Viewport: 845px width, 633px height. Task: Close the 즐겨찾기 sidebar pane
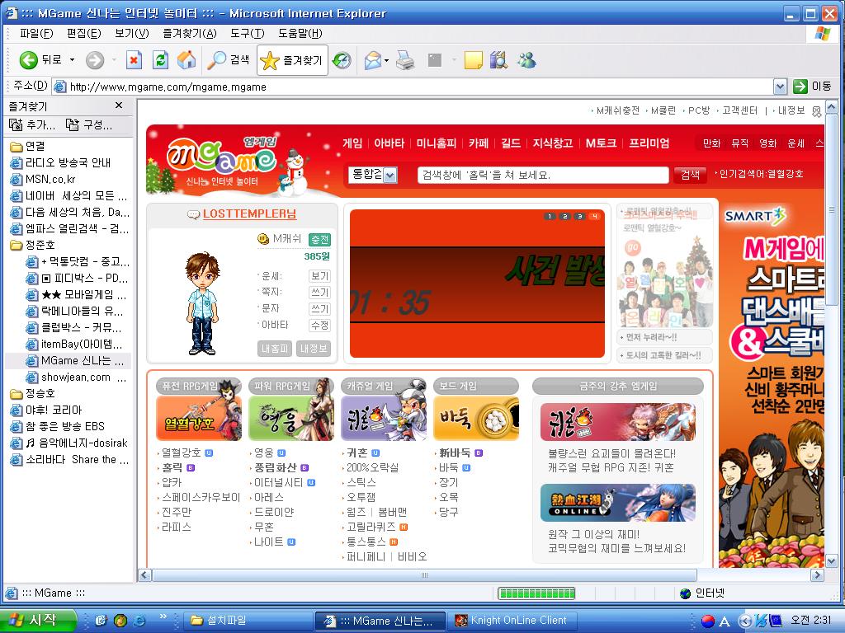[x=119, y=105]
